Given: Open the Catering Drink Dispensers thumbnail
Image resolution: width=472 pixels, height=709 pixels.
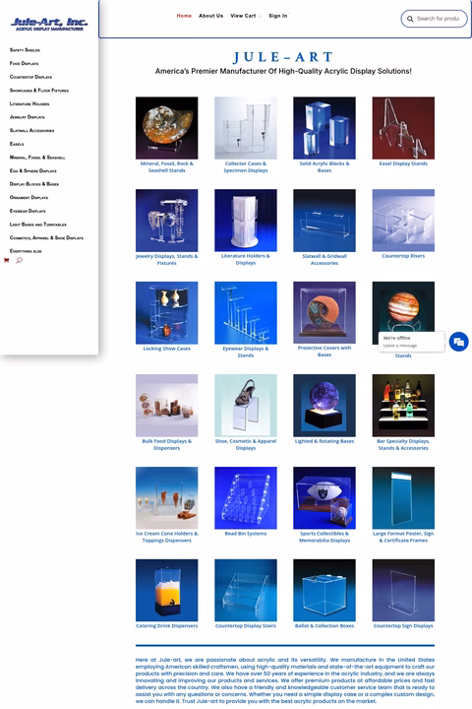Looking at the screenshot, I should tap(166, 590).
